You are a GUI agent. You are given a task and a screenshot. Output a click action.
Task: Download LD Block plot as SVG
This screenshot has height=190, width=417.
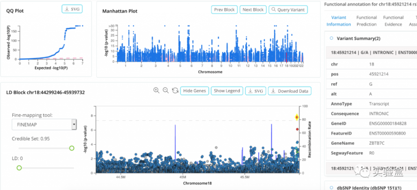coord(255,91)
